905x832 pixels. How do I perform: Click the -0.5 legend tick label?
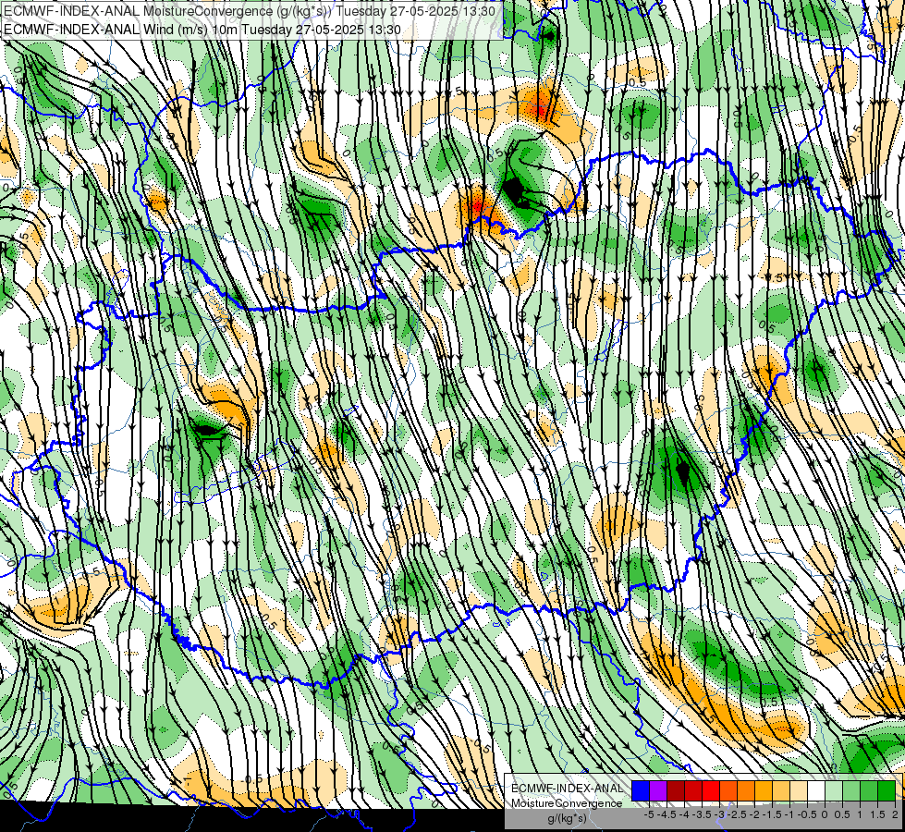tap(807, 814)
